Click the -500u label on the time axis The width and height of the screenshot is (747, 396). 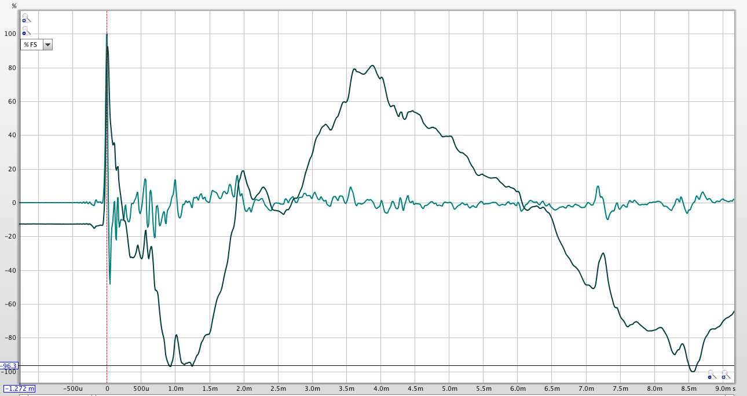(72, 388)
